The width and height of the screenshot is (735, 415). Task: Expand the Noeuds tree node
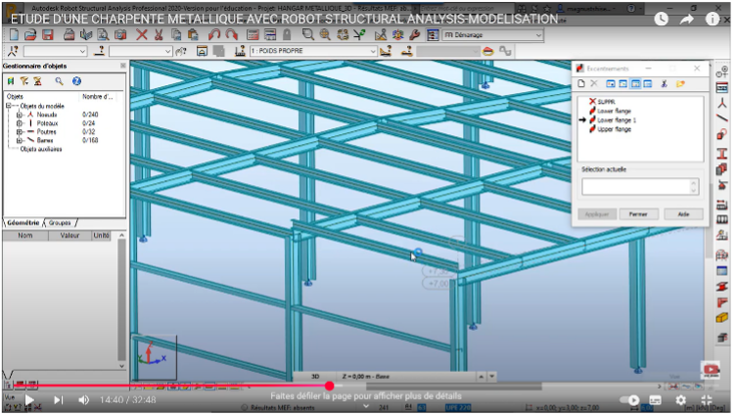pos(20,115)
